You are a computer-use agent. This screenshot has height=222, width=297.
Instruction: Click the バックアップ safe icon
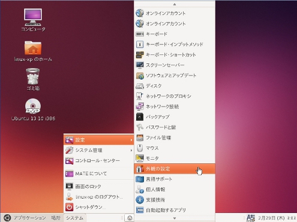pos(140,117)
